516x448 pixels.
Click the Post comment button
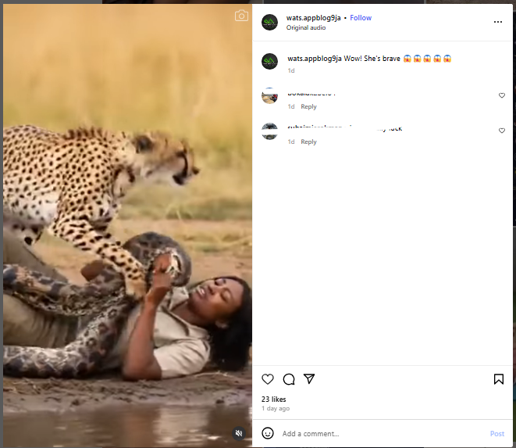497,433
